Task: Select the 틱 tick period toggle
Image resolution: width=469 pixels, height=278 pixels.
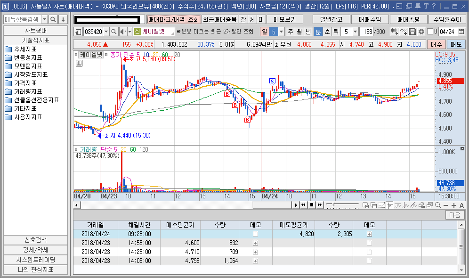Action: 336,32
